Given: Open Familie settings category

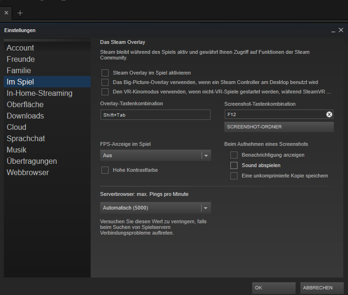Looking at the screenshot, I should (x=47, y=70).
